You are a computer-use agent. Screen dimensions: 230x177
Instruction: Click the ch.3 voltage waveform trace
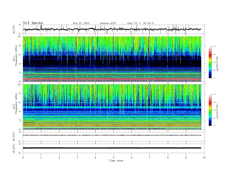point(112,135)
